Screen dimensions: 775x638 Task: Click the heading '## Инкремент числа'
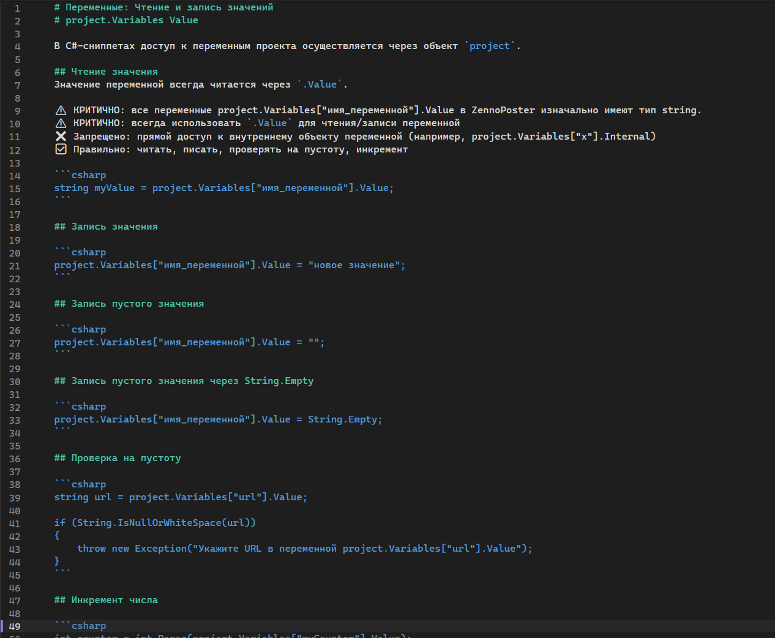coord(106,600)
